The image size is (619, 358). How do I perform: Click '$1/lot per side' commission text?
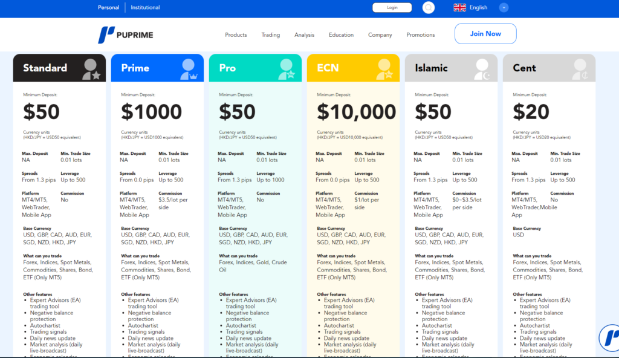[367, 204]
